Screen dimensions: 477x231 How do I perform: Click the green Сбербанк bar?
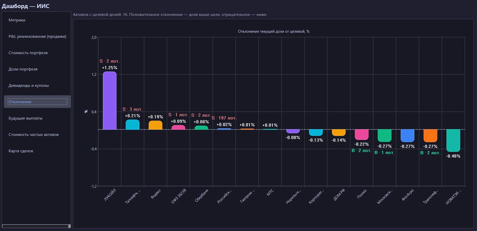coord(201,128)
